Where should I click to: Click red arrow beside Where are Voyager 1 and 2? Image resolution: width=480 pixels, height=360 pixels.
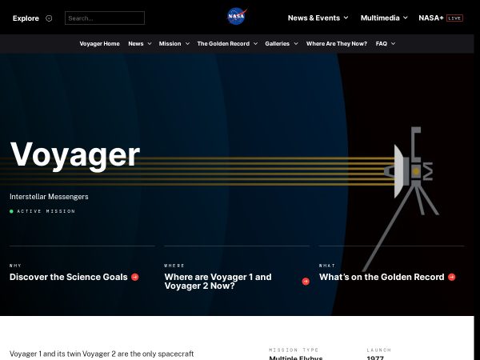[x=306, y=282]
